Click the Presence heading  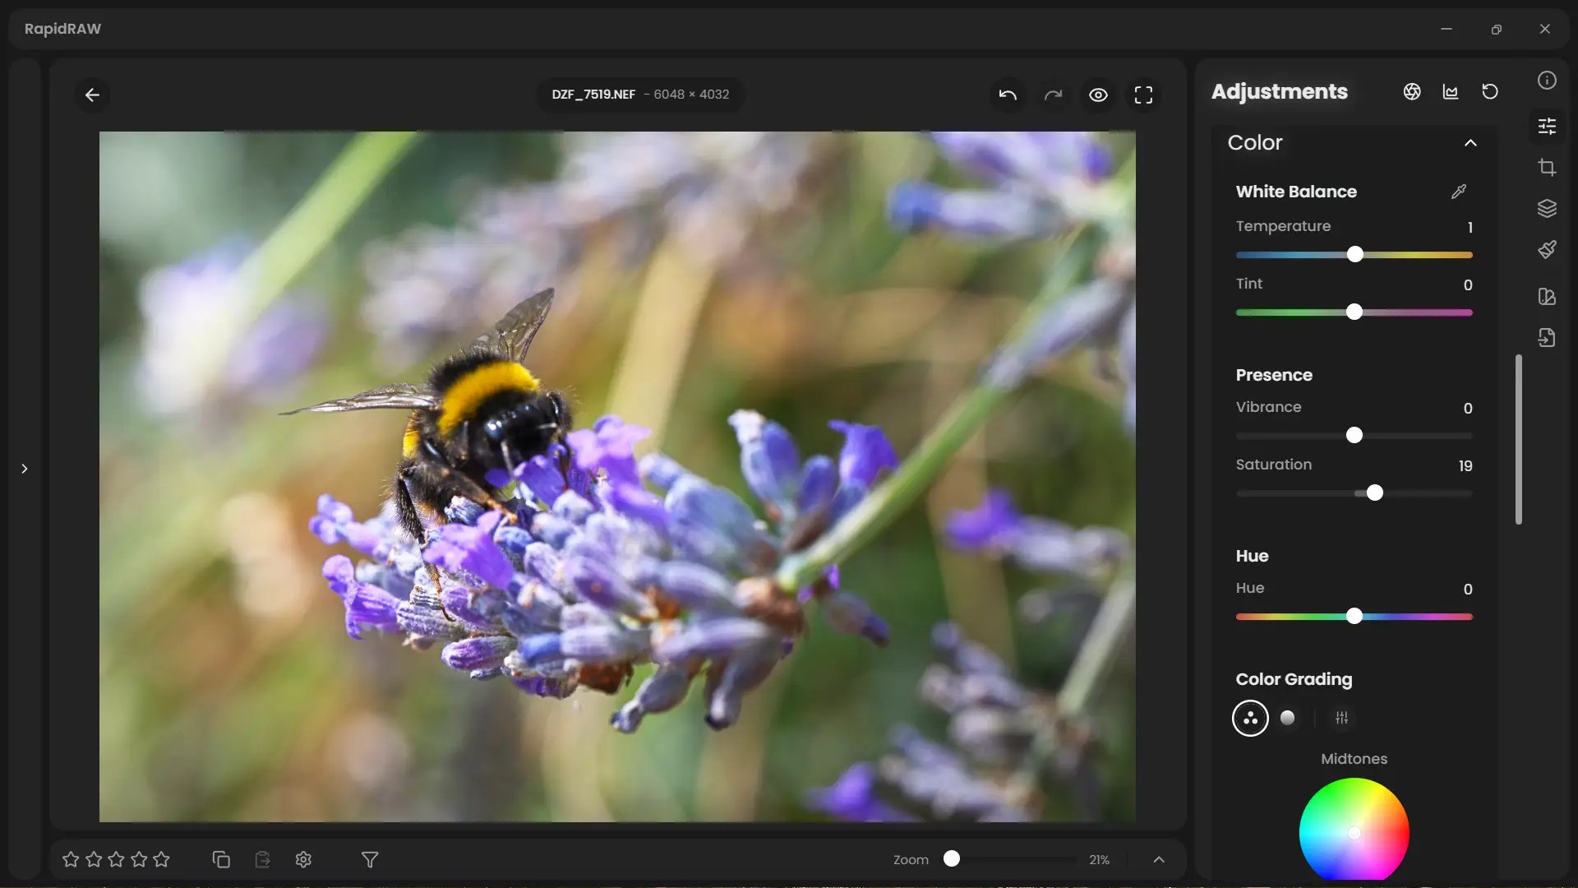[x=1274, y=375]
